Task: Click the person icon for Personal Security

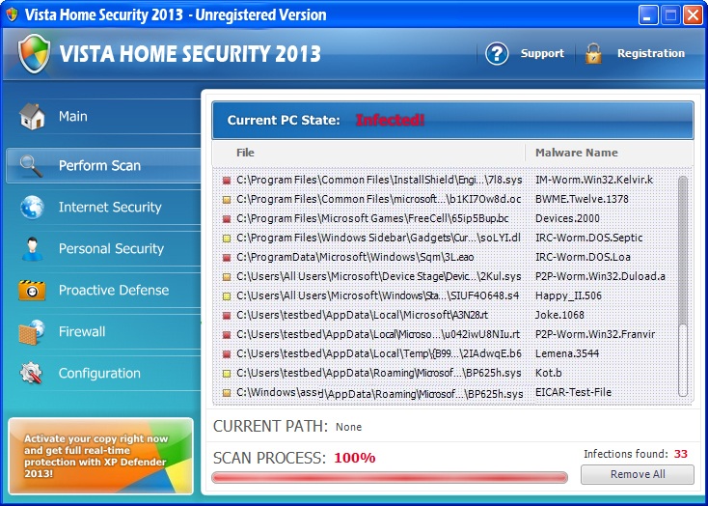Action: (x=32, y=249)
